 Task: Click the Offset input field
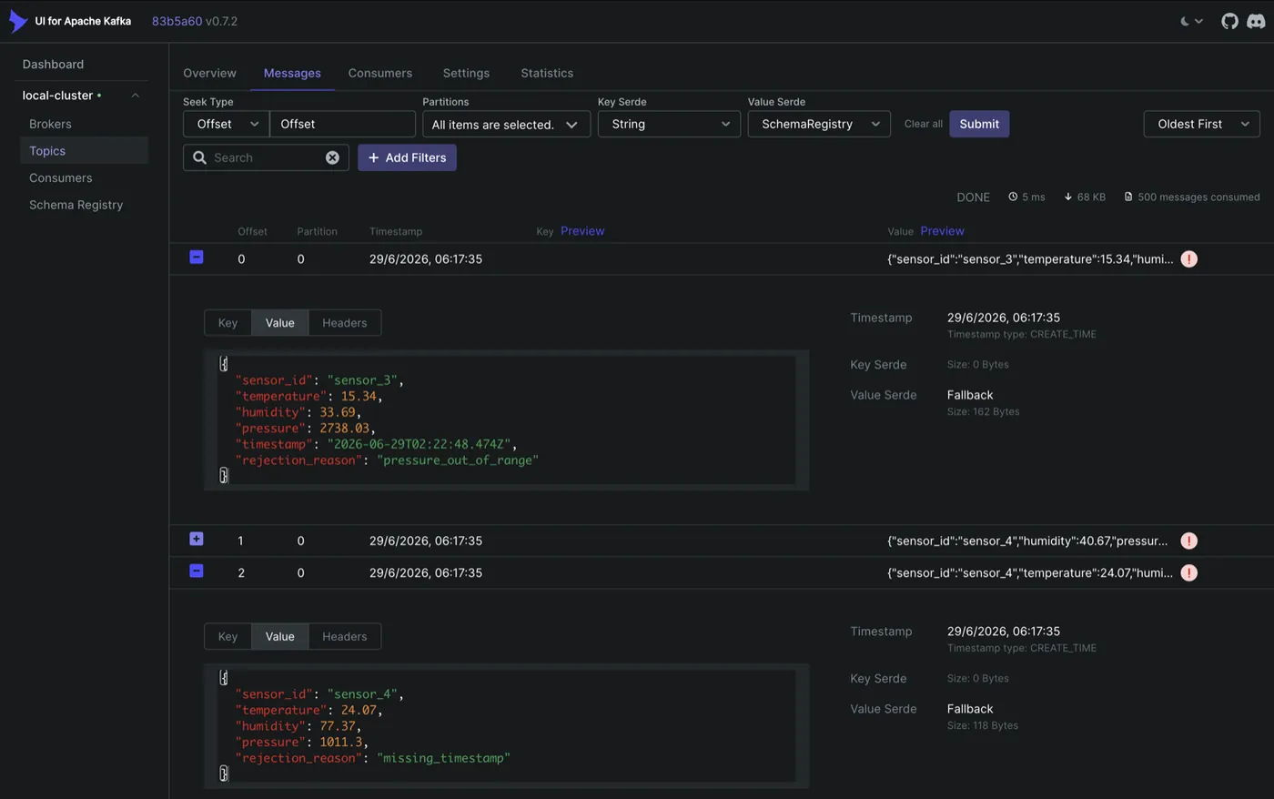342,124
